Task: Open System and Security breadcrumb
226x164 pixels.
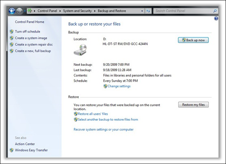Action: click(77, 11)
